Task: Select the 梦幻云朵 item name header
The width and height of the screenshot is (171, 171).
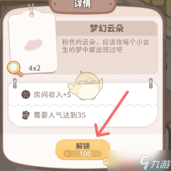Action: point(107,29)
